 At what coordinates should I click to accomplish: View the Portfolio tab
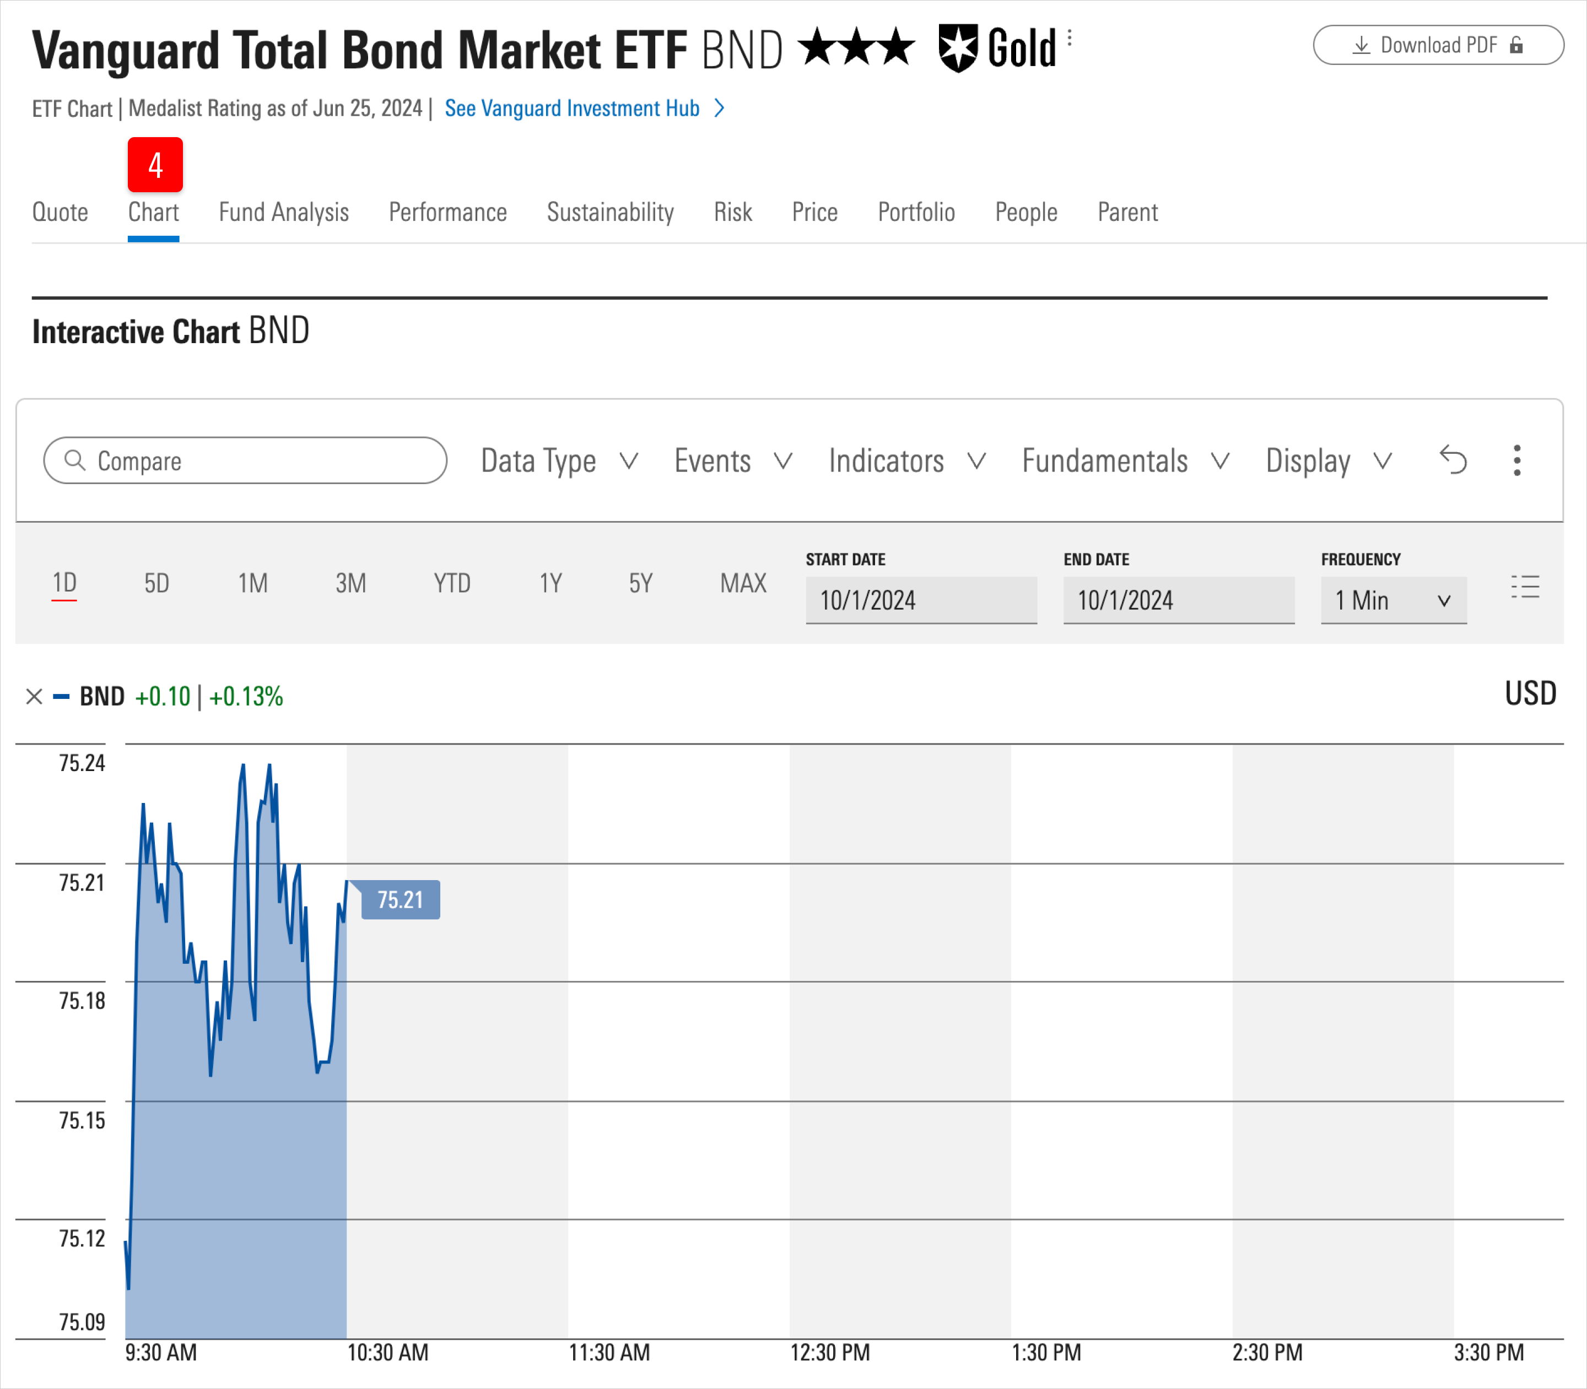pyautogui.click(x=916, y=211)
